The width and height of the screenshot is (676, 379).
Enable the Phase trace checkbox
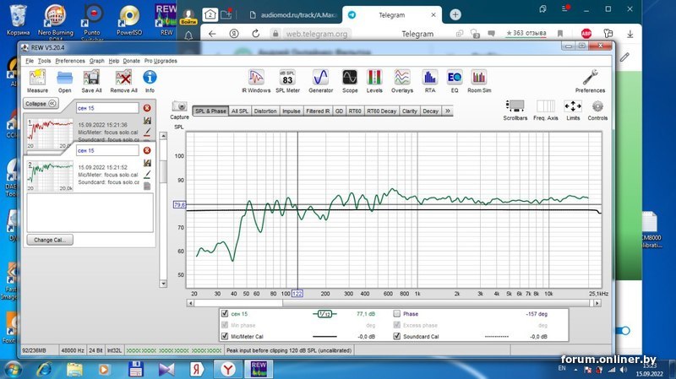[x=396, y=314]
